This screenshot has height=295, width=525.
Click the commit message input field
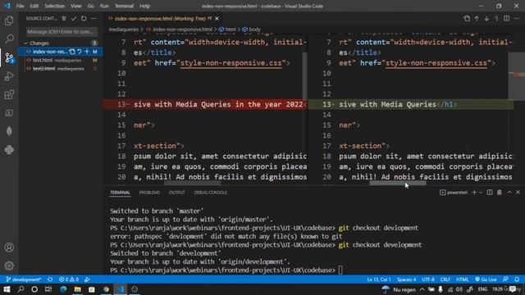click(62, 32)
